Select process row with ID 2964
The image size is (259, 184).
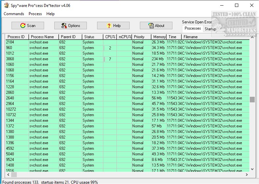click(127, 104)
